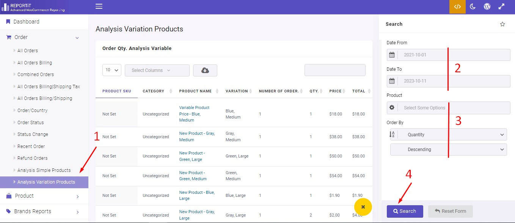Open the Date To calendar picker icon
Screen dimensions: 515x223
click(393, 81)
